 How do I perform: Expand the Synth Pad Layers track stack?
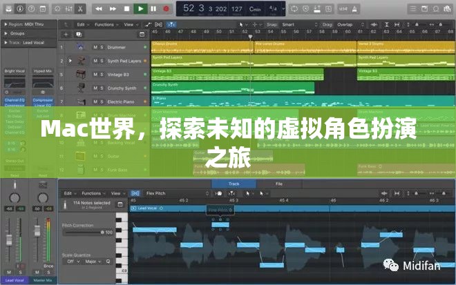pyautogui.click(x=70, y=61)
